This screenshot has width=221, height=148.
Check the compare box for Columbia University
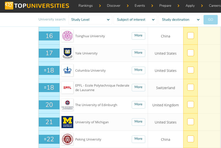[x=190, y=70]
